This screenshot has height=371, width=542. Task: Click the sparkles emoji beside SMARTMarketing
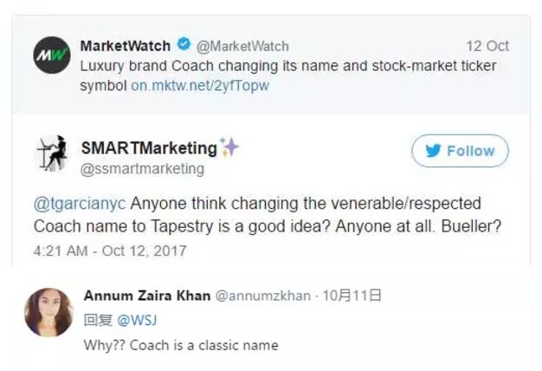(x=230, y=147)
